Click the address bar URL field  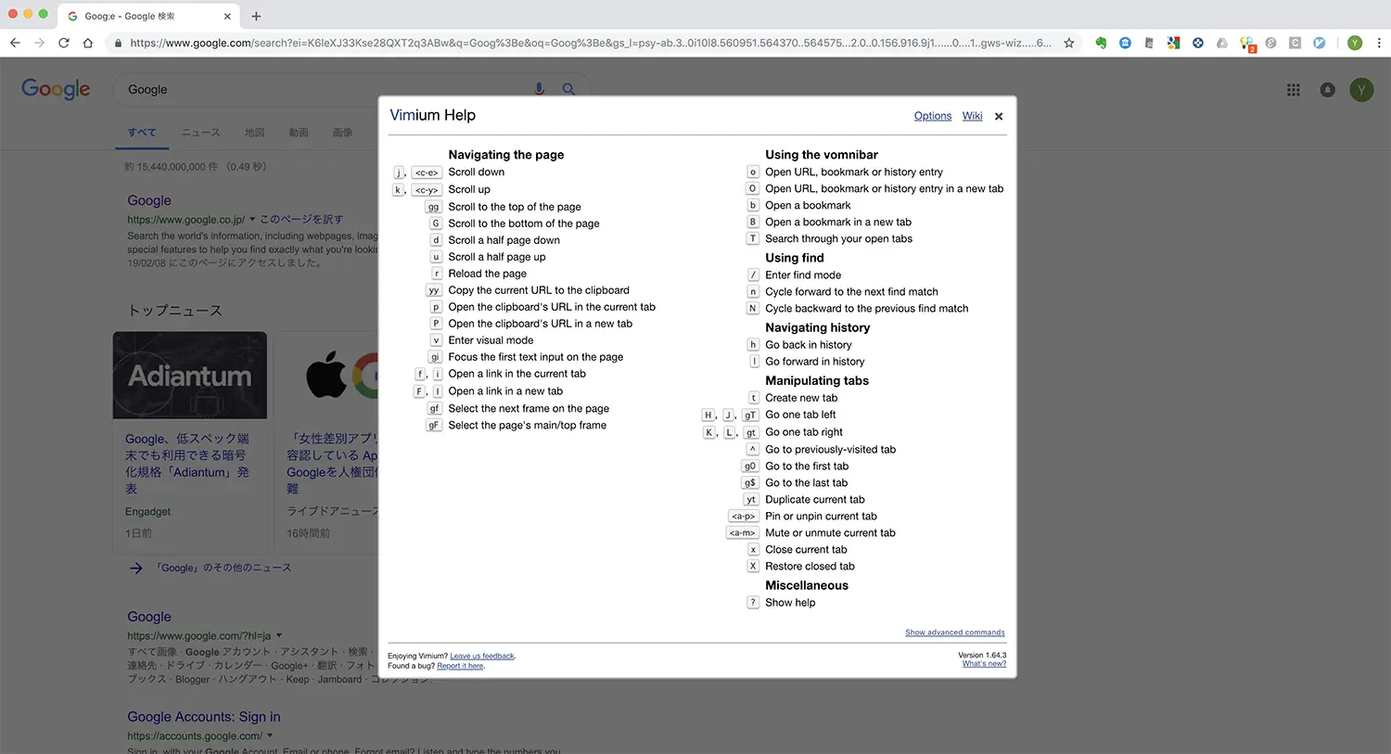coord(590,43)
